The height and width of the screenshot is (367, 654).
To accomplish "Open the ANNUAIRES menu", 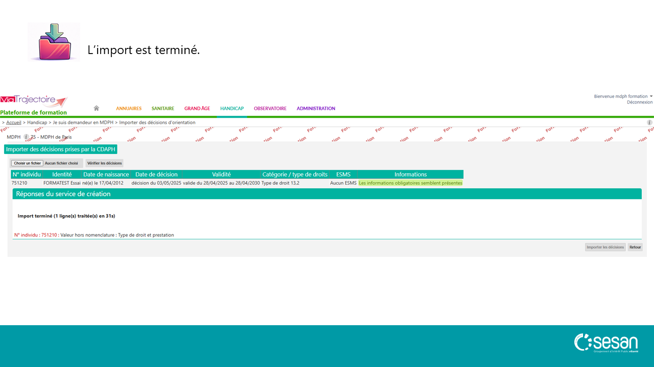I will [x=129, y=109].
